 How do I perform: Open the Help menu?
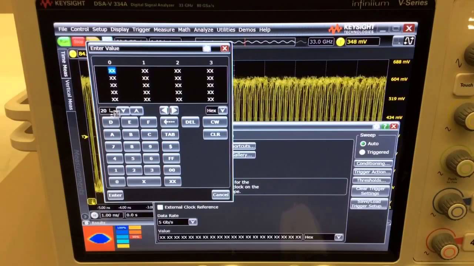265,30
